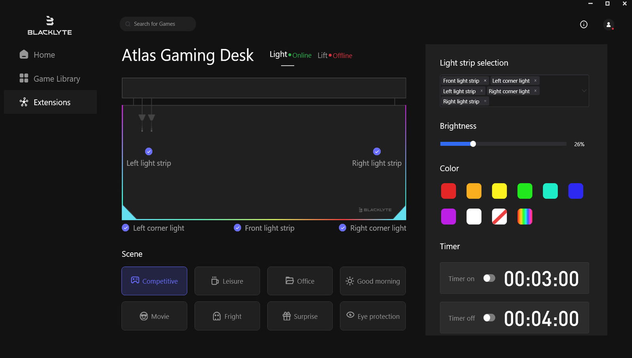The height and width of the screenshot is (358, 632).
Task: Remove the Left corner light tag
Action: pos(535,80)
